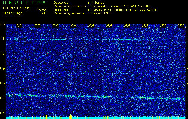Click the 2330 time marker
Image resolution: width=188 pixels, height=119 pixels.
tap(181, 26)
